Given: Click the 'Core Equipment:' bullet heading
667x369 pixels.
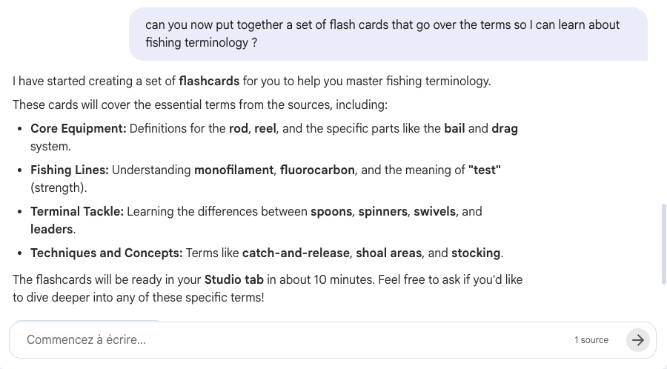Looking at the screenshot, I should pos(79,128).
